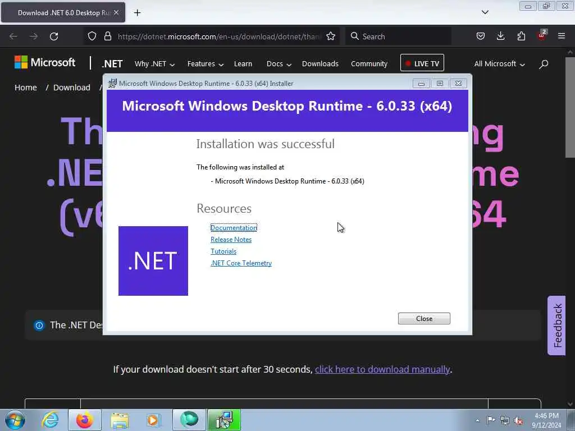Expand the Docs menu
The image size is (575, 431).
coord(279,64)
